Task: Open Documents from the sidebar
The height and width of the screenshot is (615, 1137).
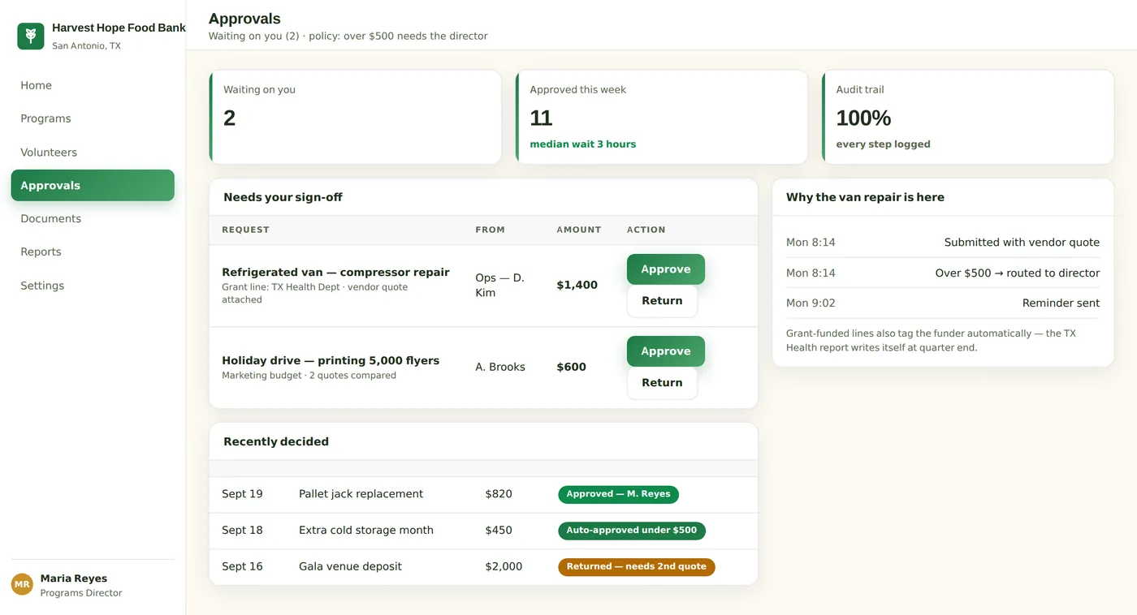Action: (93, 218)
